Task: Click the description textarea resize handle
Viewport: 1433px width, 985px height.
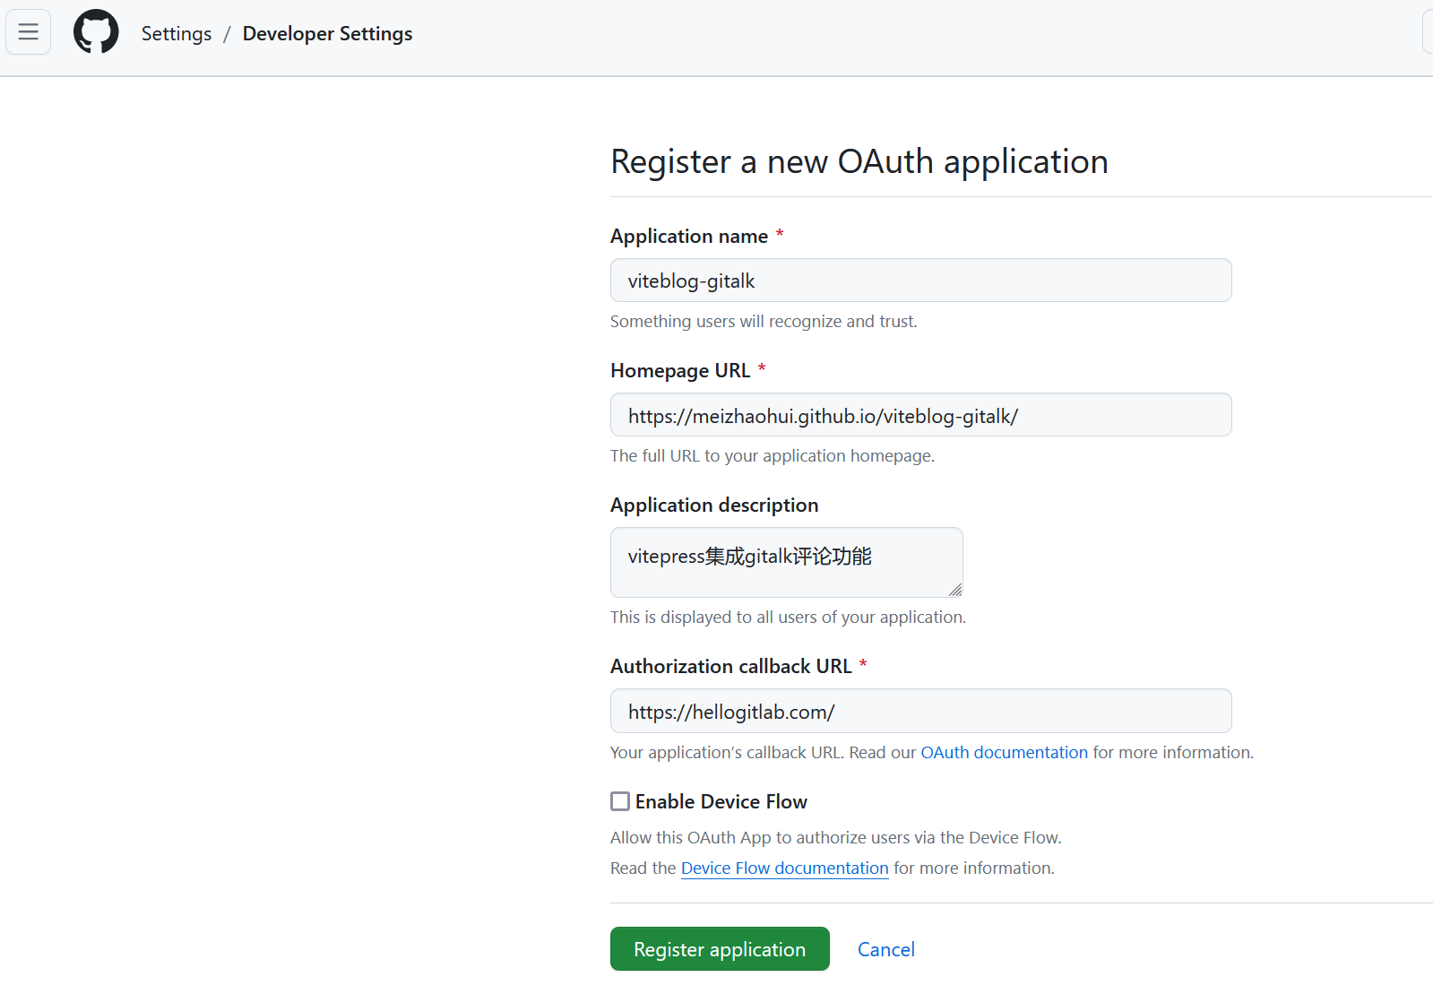Action: click(955, 590)
